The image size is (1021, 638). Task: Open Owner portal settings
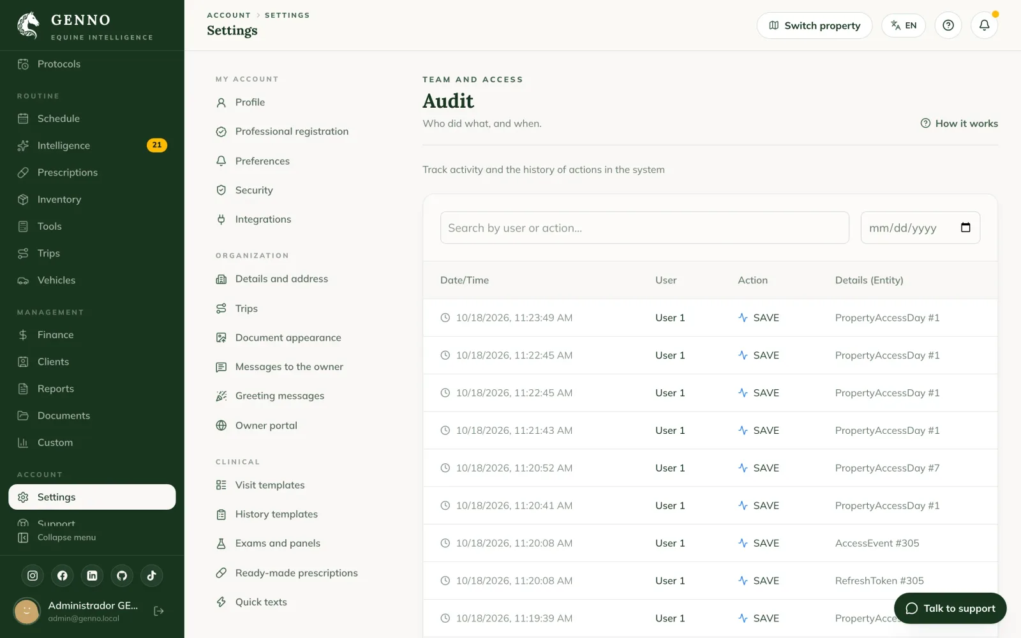click(257, 426)
